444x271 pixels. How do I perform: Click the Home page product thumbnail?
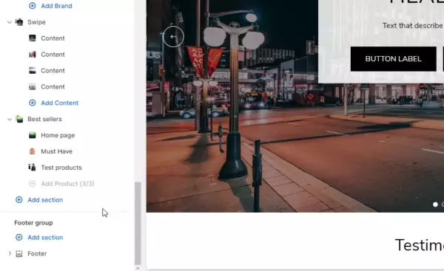point(33,135)
